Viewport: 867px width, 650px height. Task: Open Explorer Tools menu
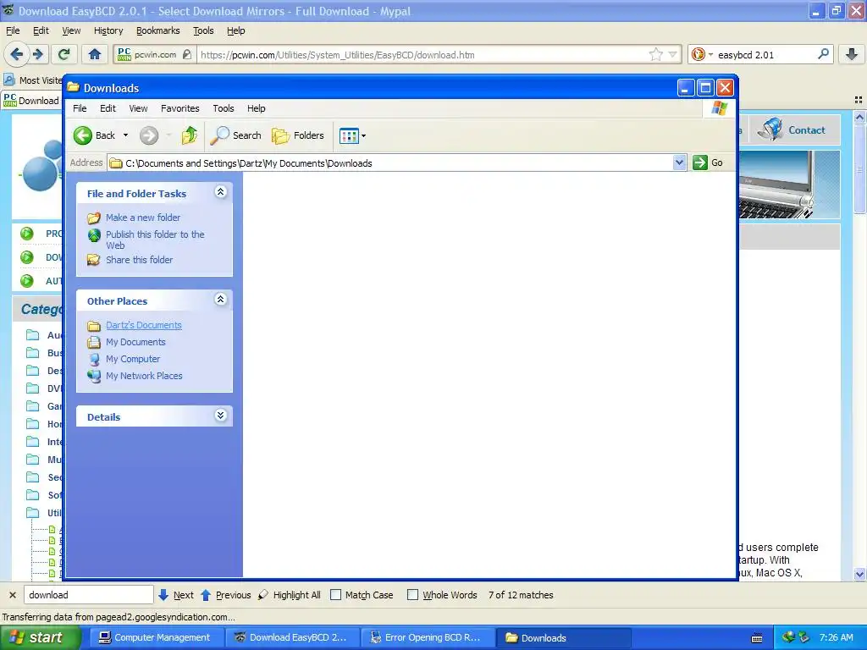coord(224,108)
